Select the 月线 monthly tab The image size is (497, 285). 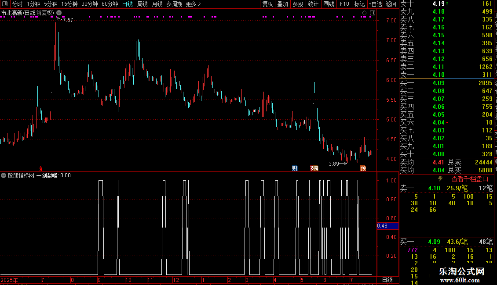pos(157,4)
